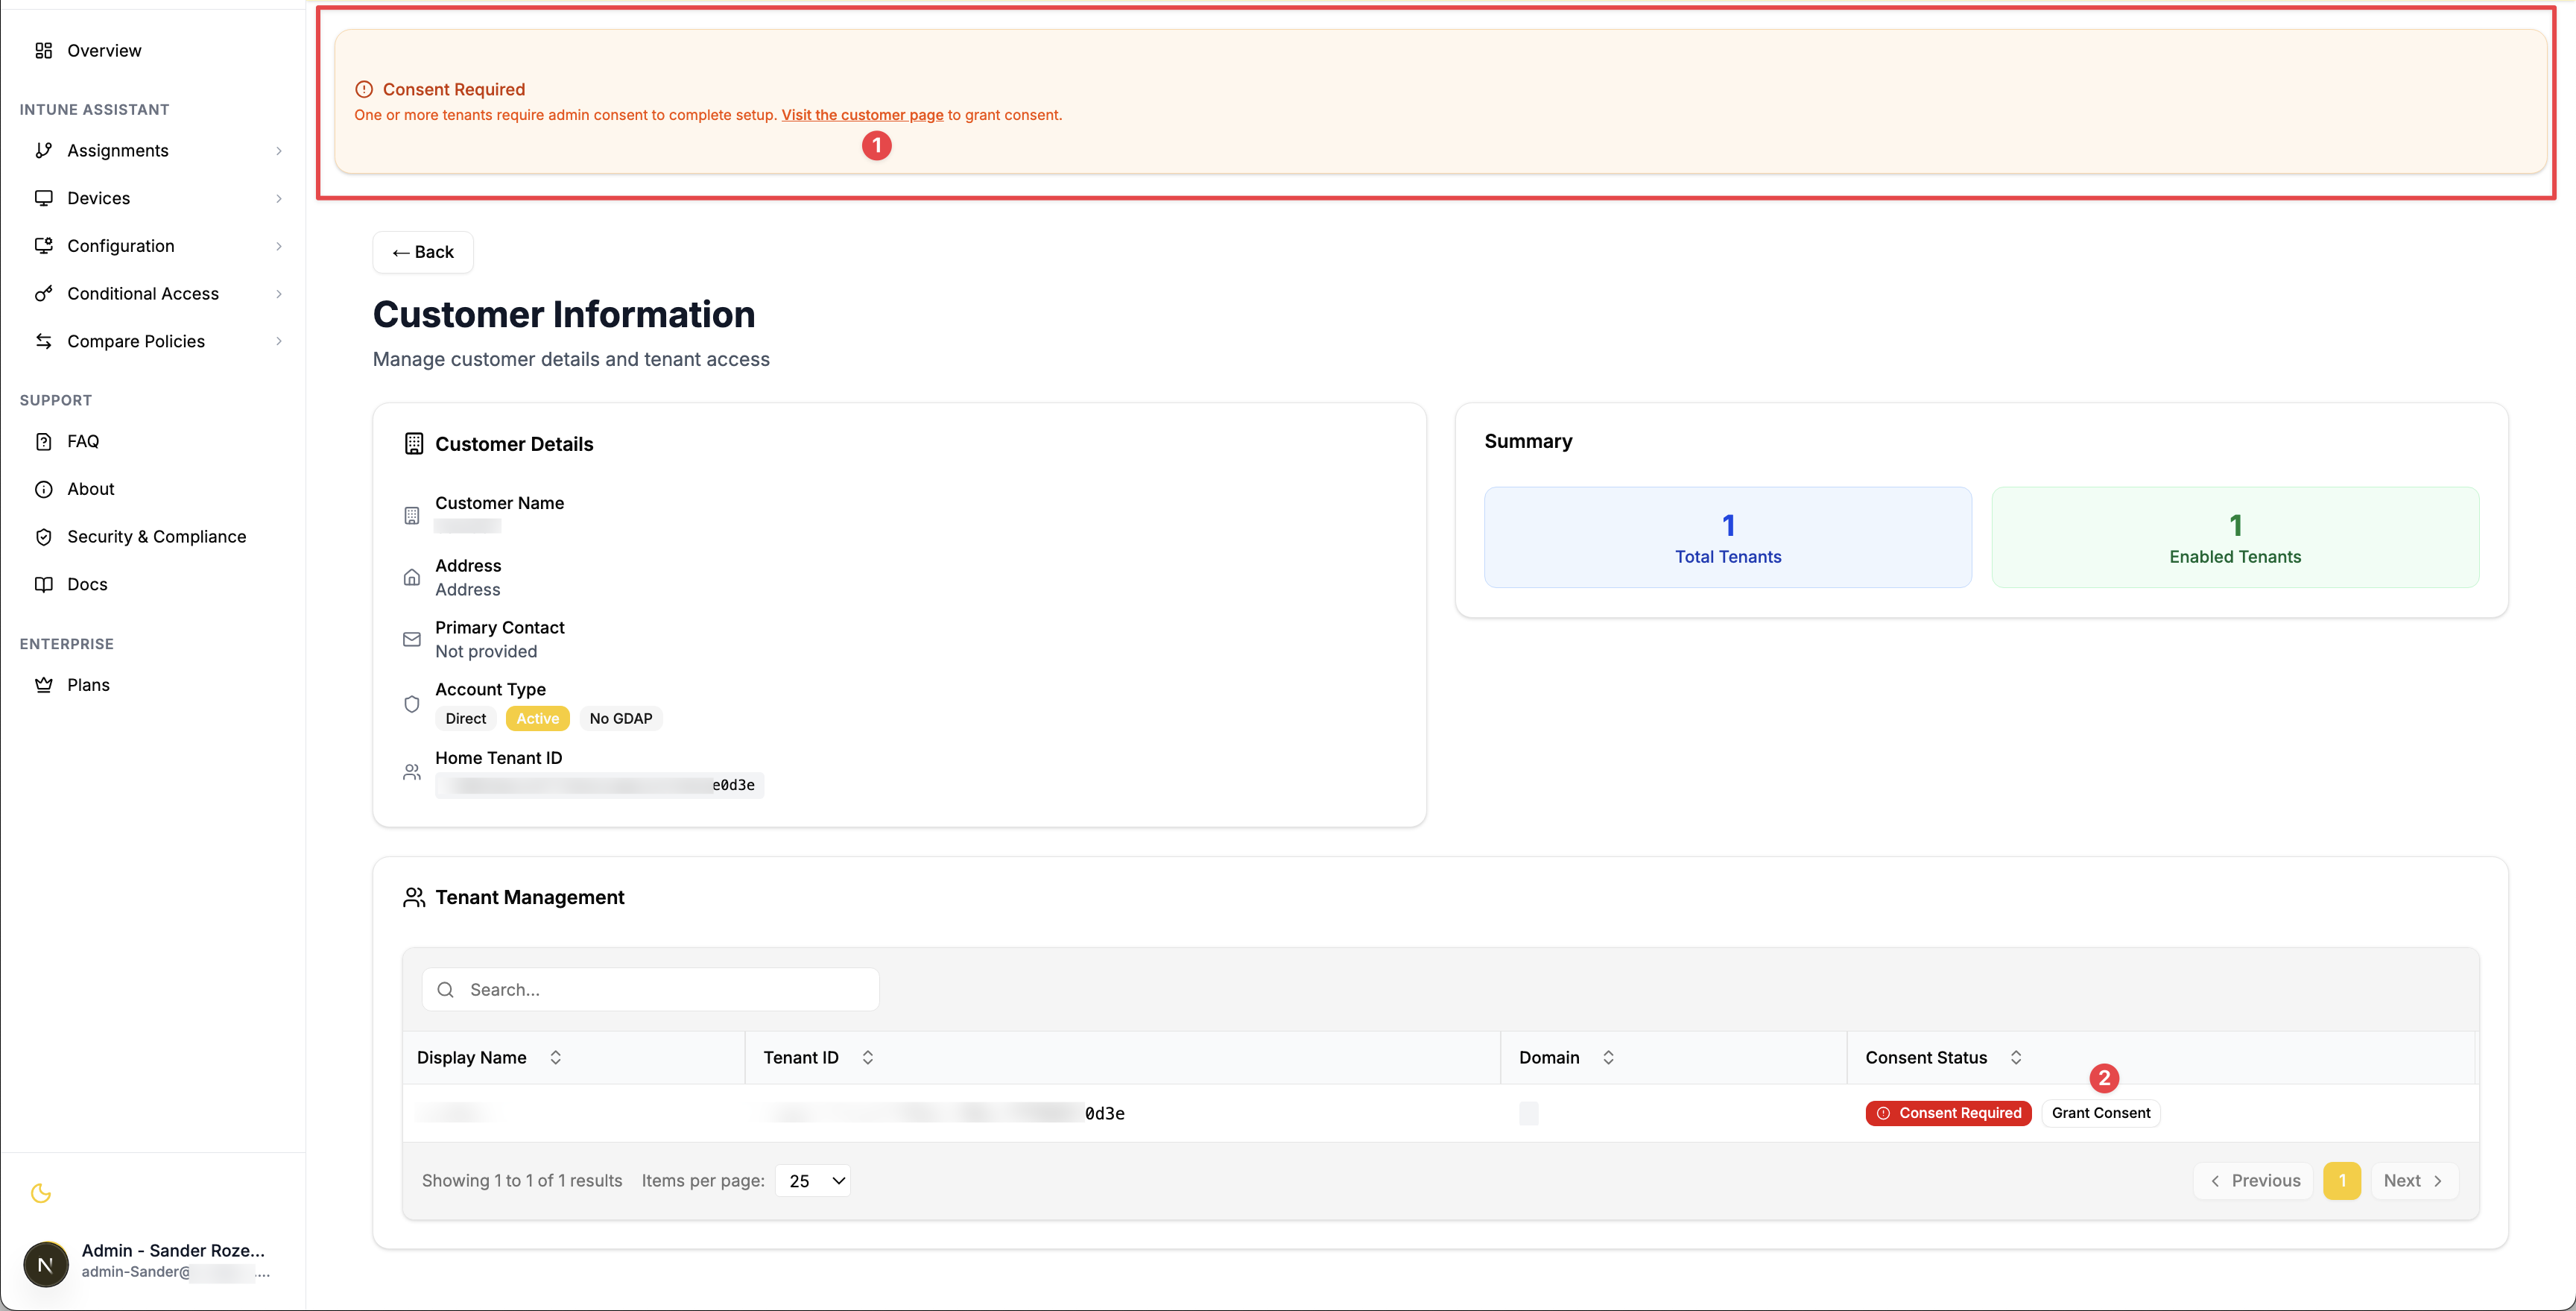Click the Conditional Access key icon
This screenshot has width=2576, height=1311.
pos(43,293)
